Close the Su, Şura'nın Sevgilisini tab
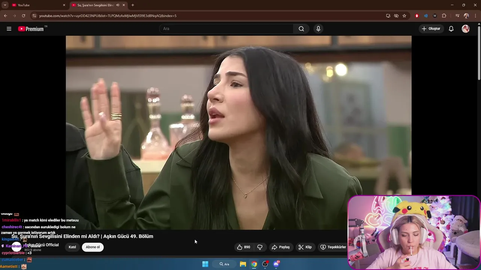The width and height of the screenshot is (481, 270). pyautogui.click(x=124, y=5)
